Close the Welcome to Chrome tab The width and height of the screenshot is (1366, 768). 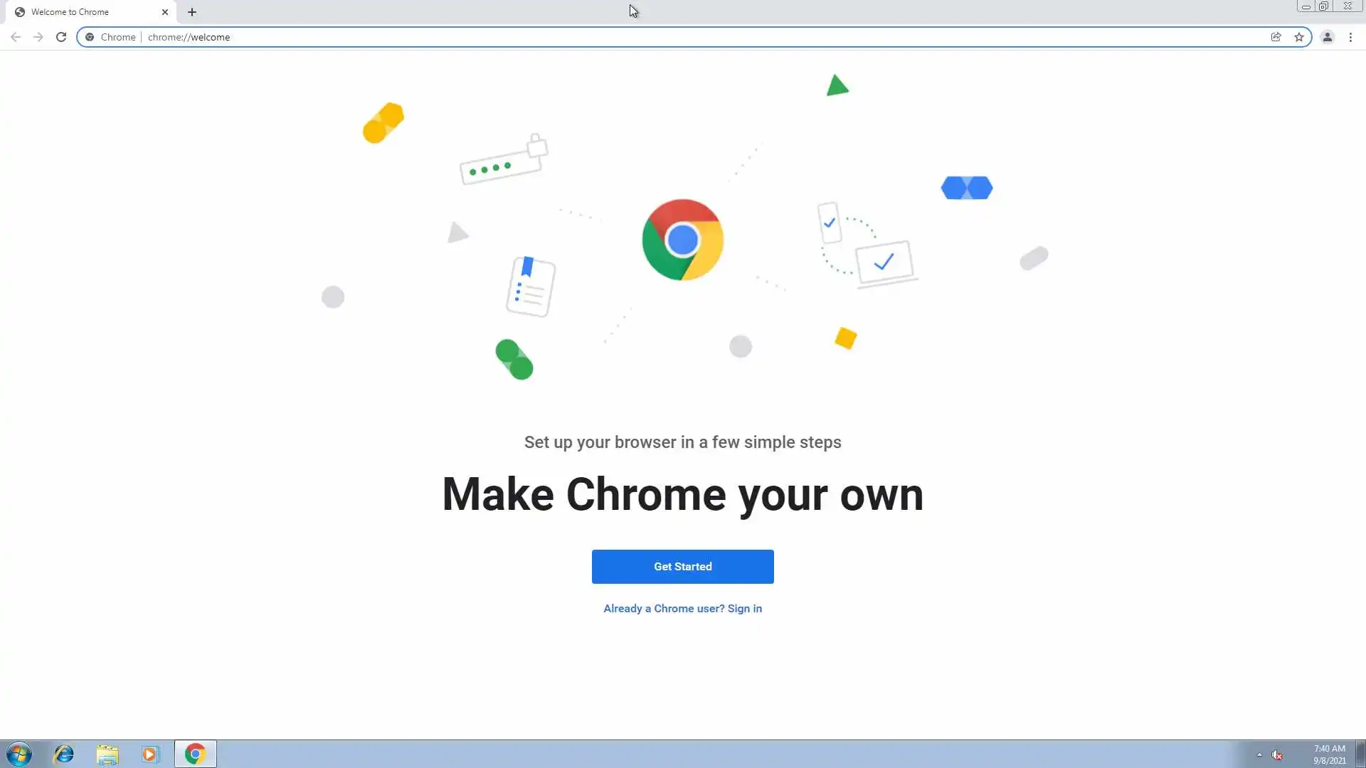point(165,12)
